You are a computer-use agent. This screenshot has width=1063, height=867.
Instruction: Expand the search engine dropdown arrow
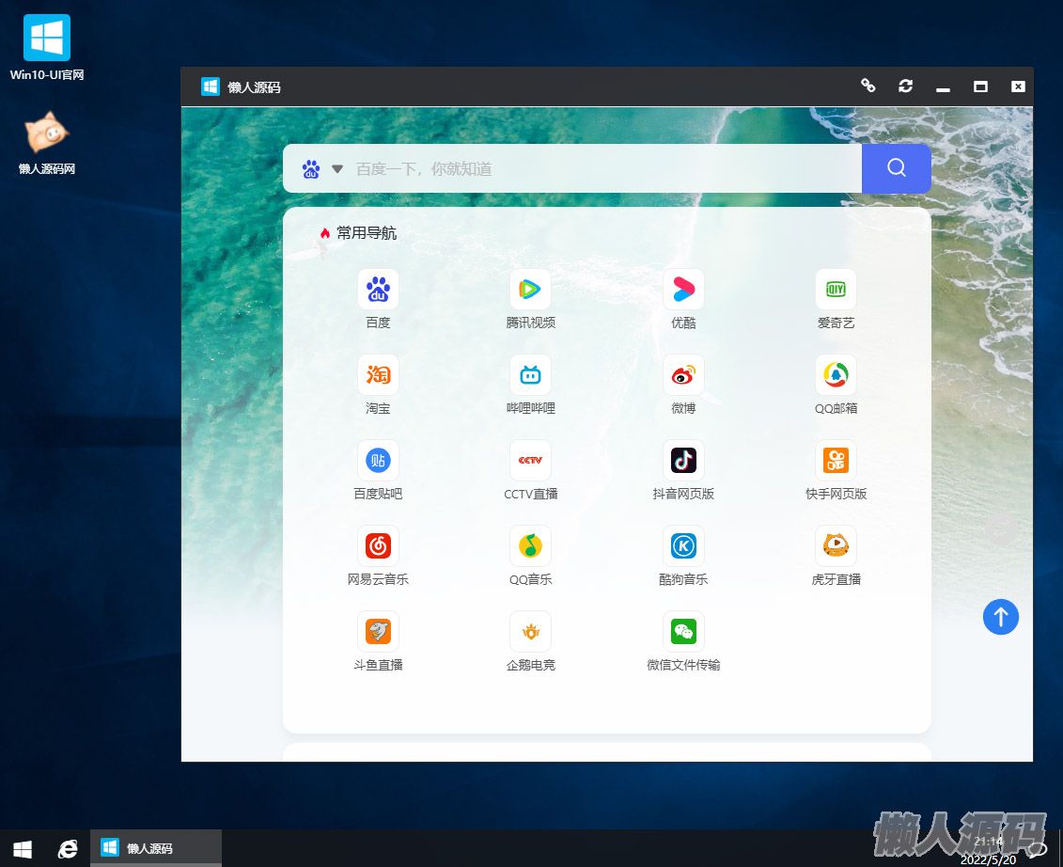(x=337, y=169)
